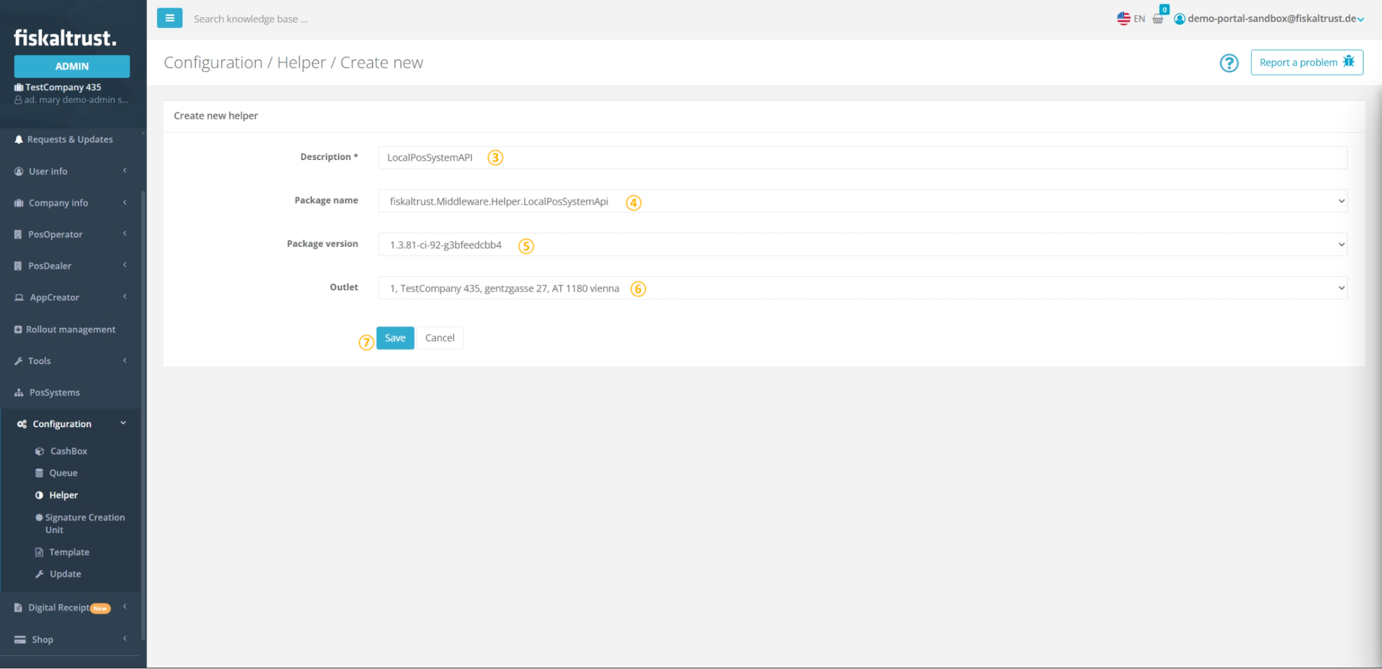Open the Package version dropdown
Image resolution: width=1382 pixels, height=669 pixels.
click(862, 245)
